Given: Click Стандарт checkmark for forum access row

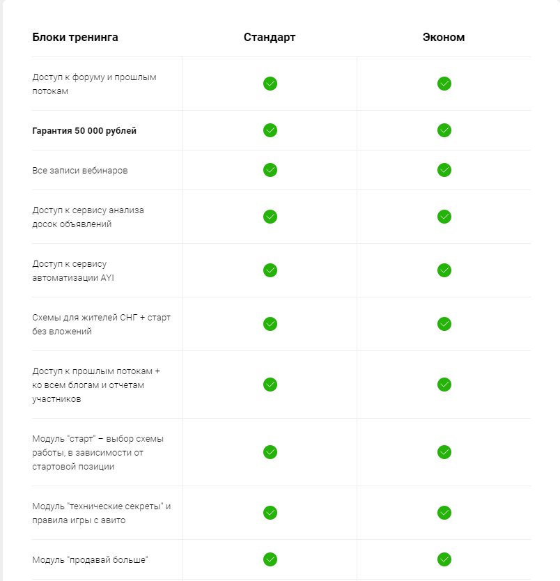Looking at the screenshot, I should coord(270,84).
